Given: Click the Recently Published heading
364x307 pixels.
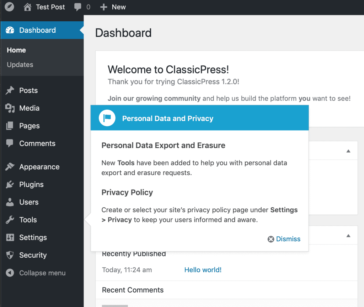Looking at the screenshot, I should click(134, 254).
